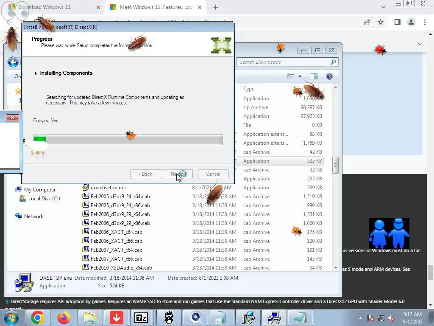Click the blank notepad taskbar icon

tap(300, 318)
